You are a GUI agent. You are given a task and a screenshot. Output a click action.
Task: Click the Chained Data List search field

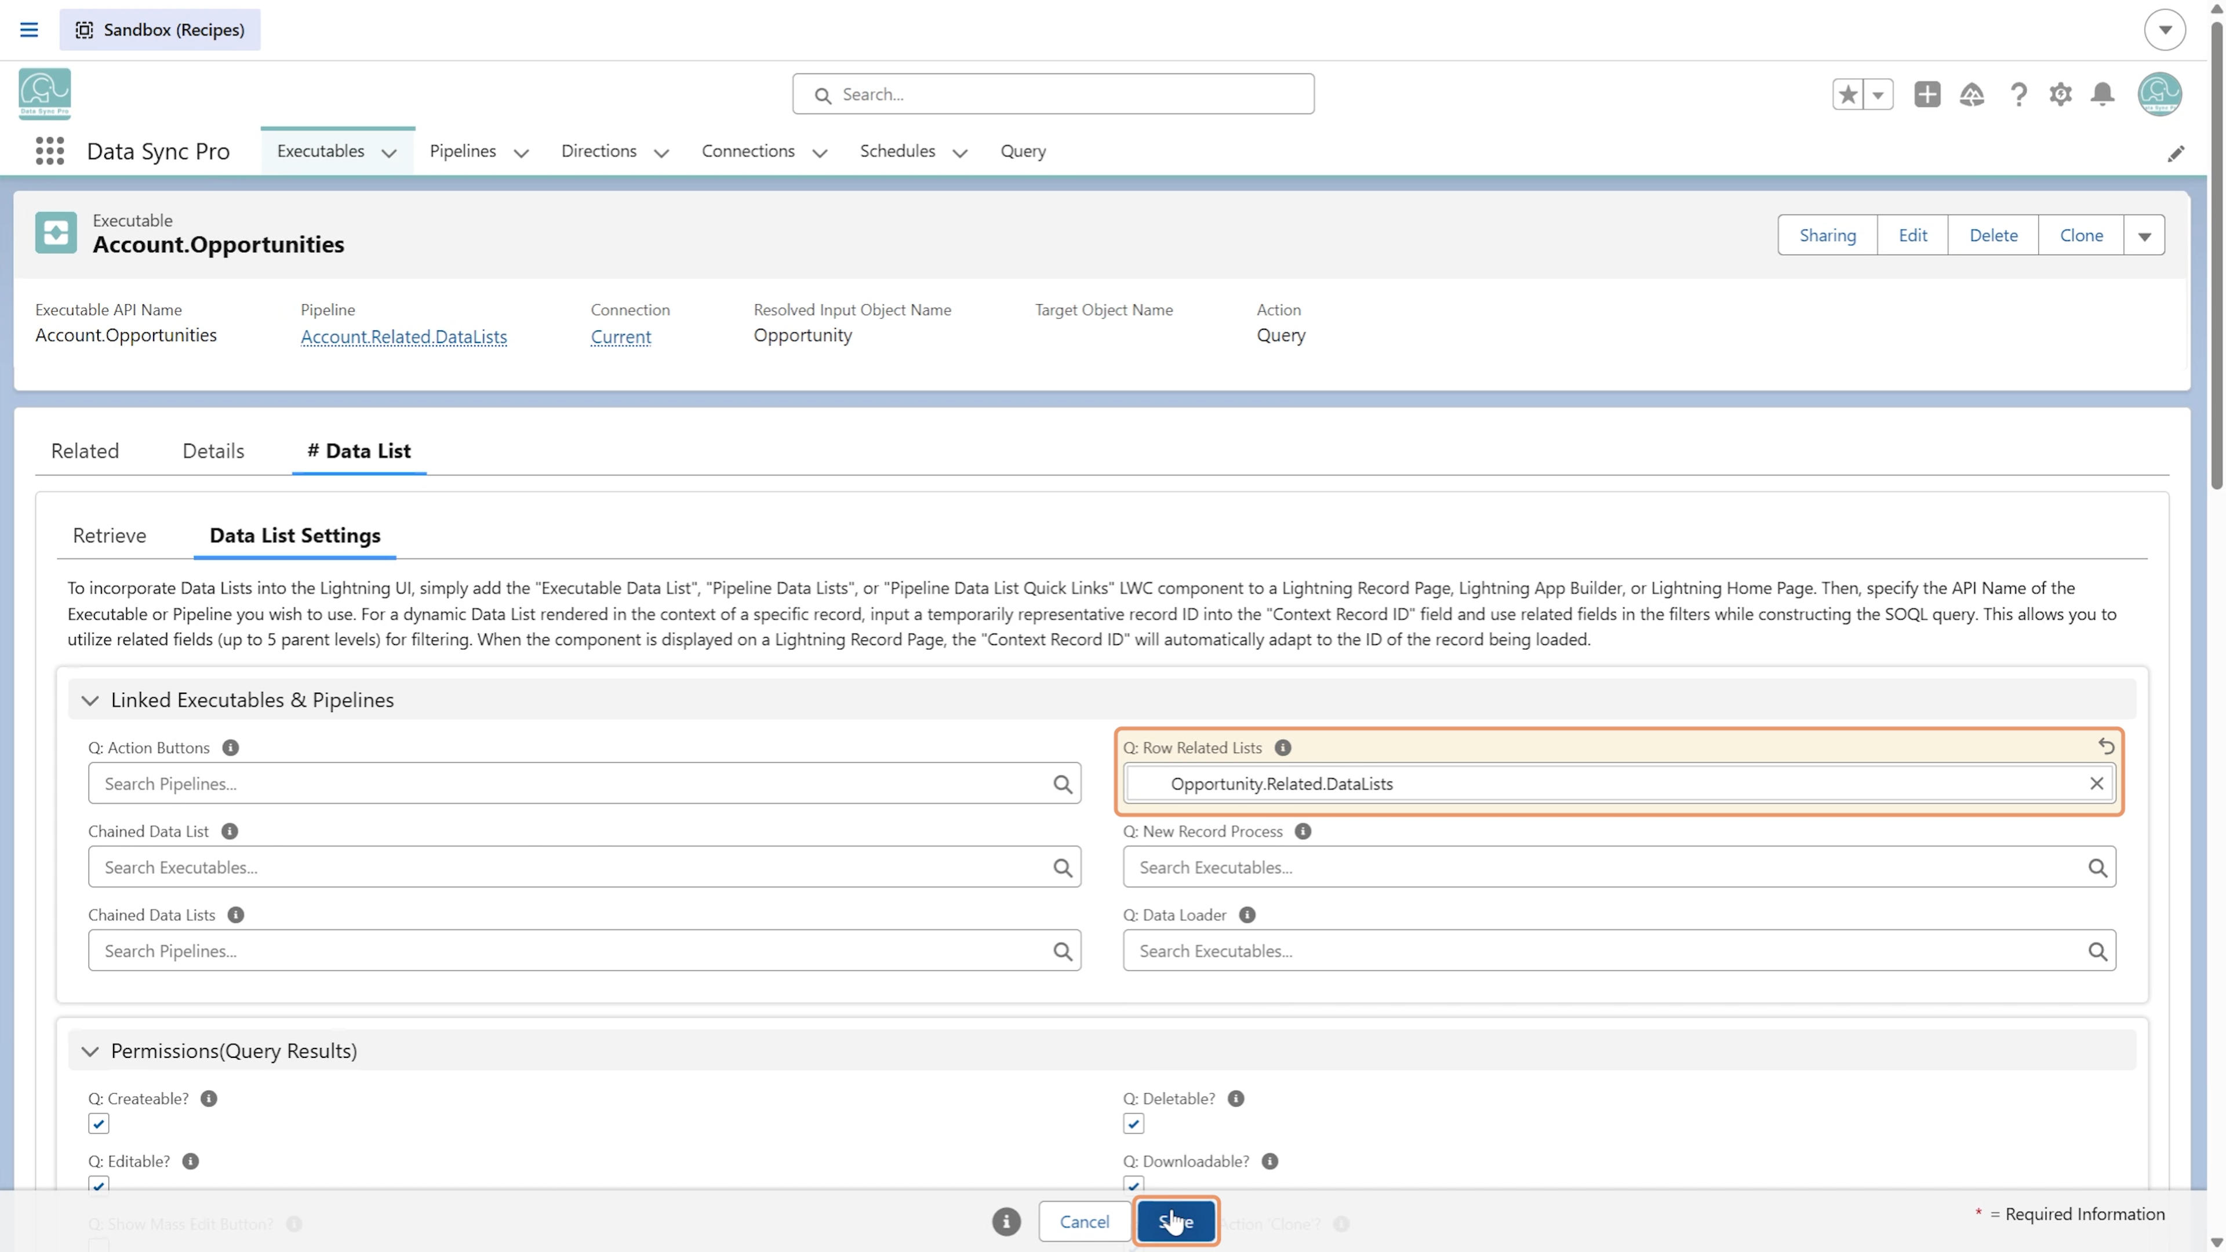pyautogui.click(x=584, y=867)
